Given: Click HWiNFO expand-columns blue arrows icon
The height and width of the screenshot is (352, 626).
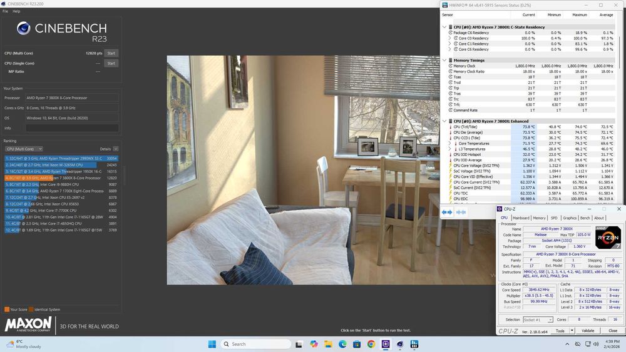Looking at the screenshot, I should point(447,212).
